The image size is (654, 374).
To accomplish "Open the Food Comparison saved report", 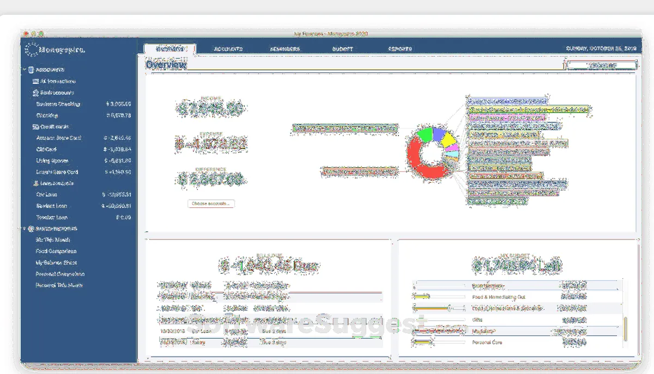I will pyautogui.click(x=56, y=251).
